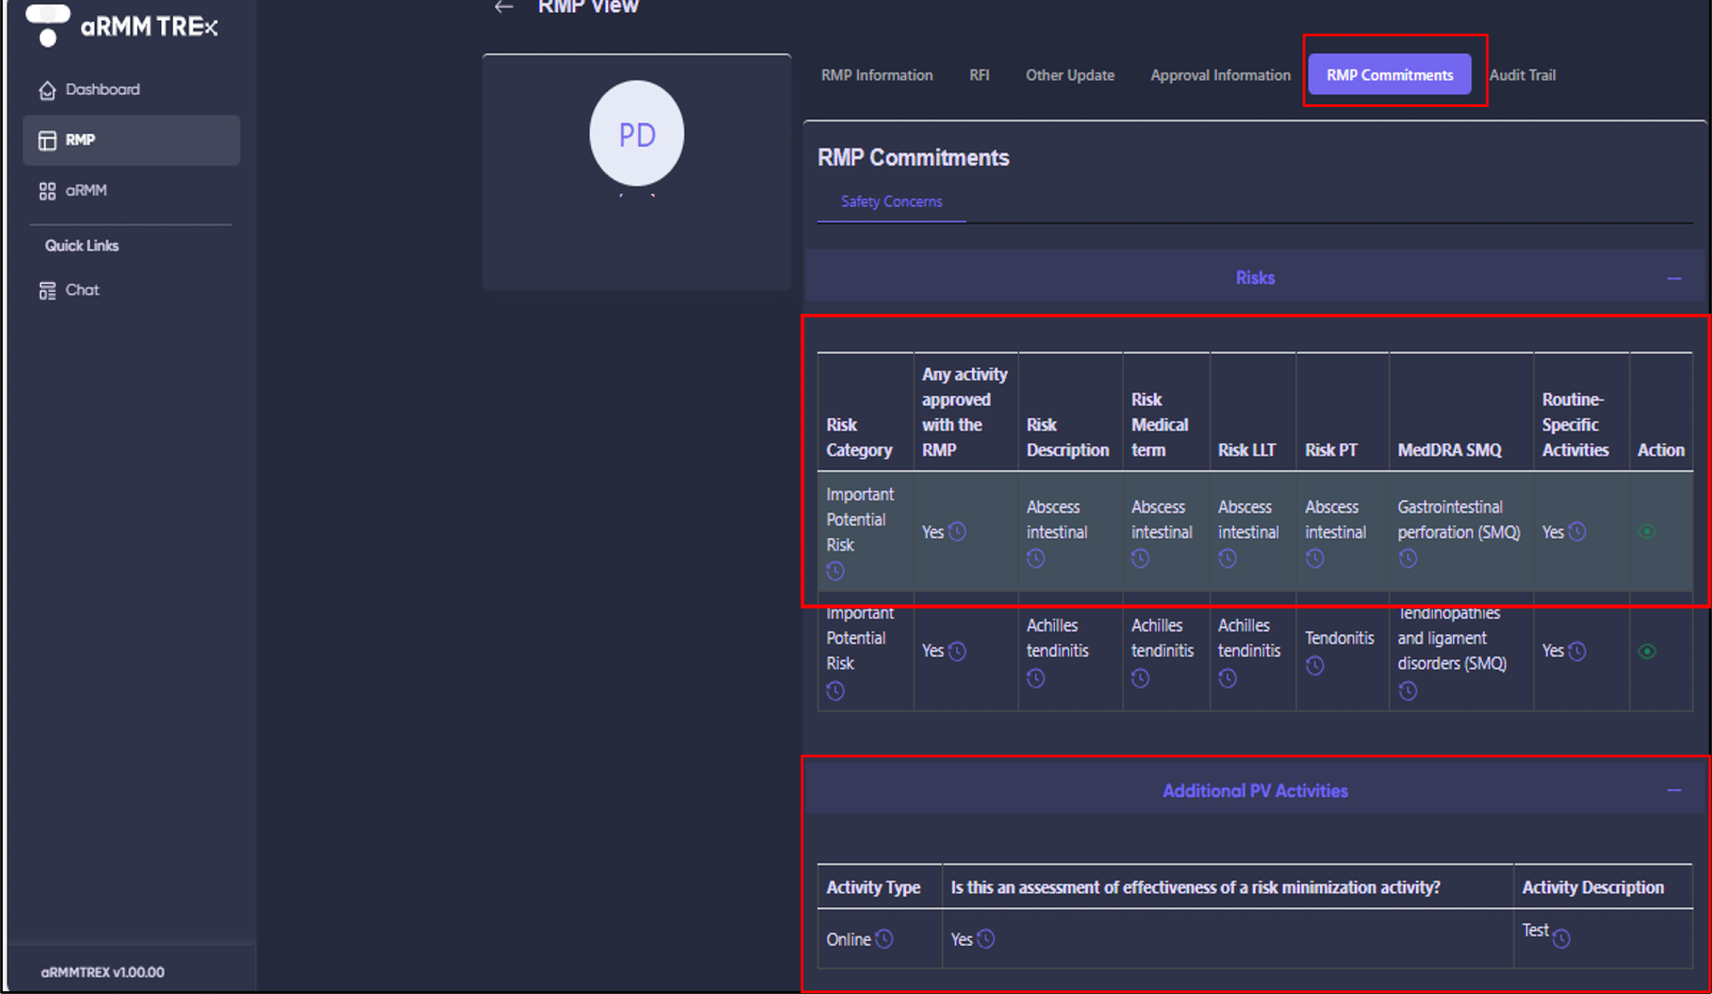This screenshot has width=1712, height=994.
Task: Click history clock under Tendonitis Risk PT
Action: tap(1315, 666)
